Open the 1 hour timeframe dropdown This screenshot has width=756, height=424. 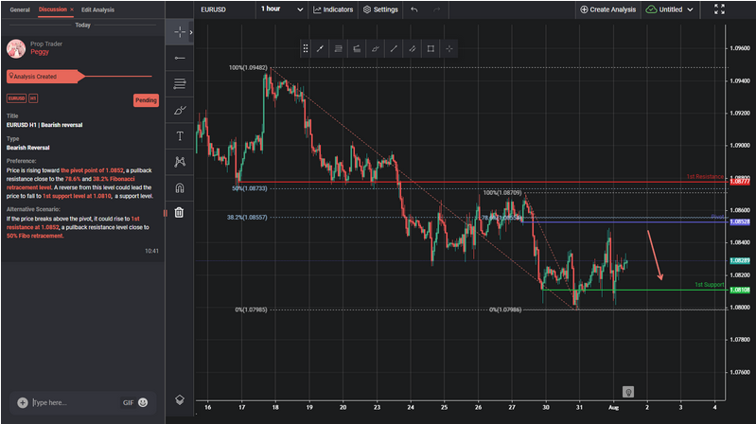pyautogui.click(x=282, y=9)
